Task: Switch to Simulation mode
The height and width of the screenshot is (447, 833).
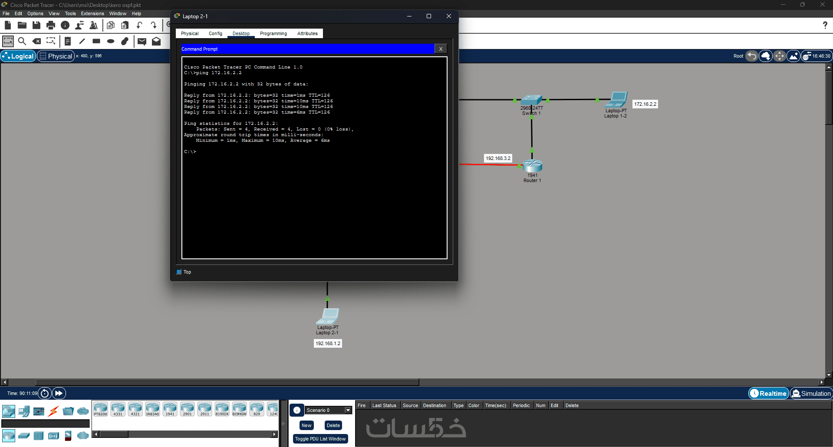Action: pos(811,393)
